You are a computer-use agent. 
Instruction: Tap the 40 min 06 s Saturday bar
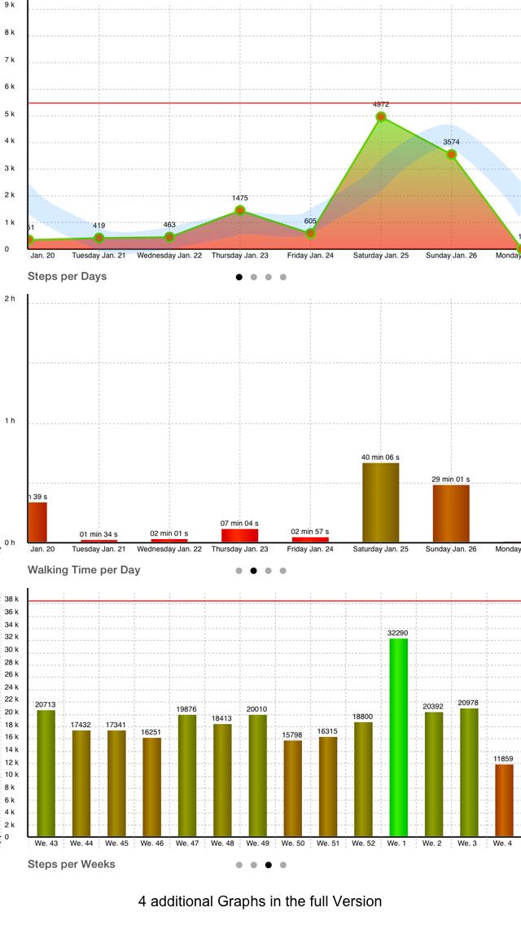pos(380,502)
